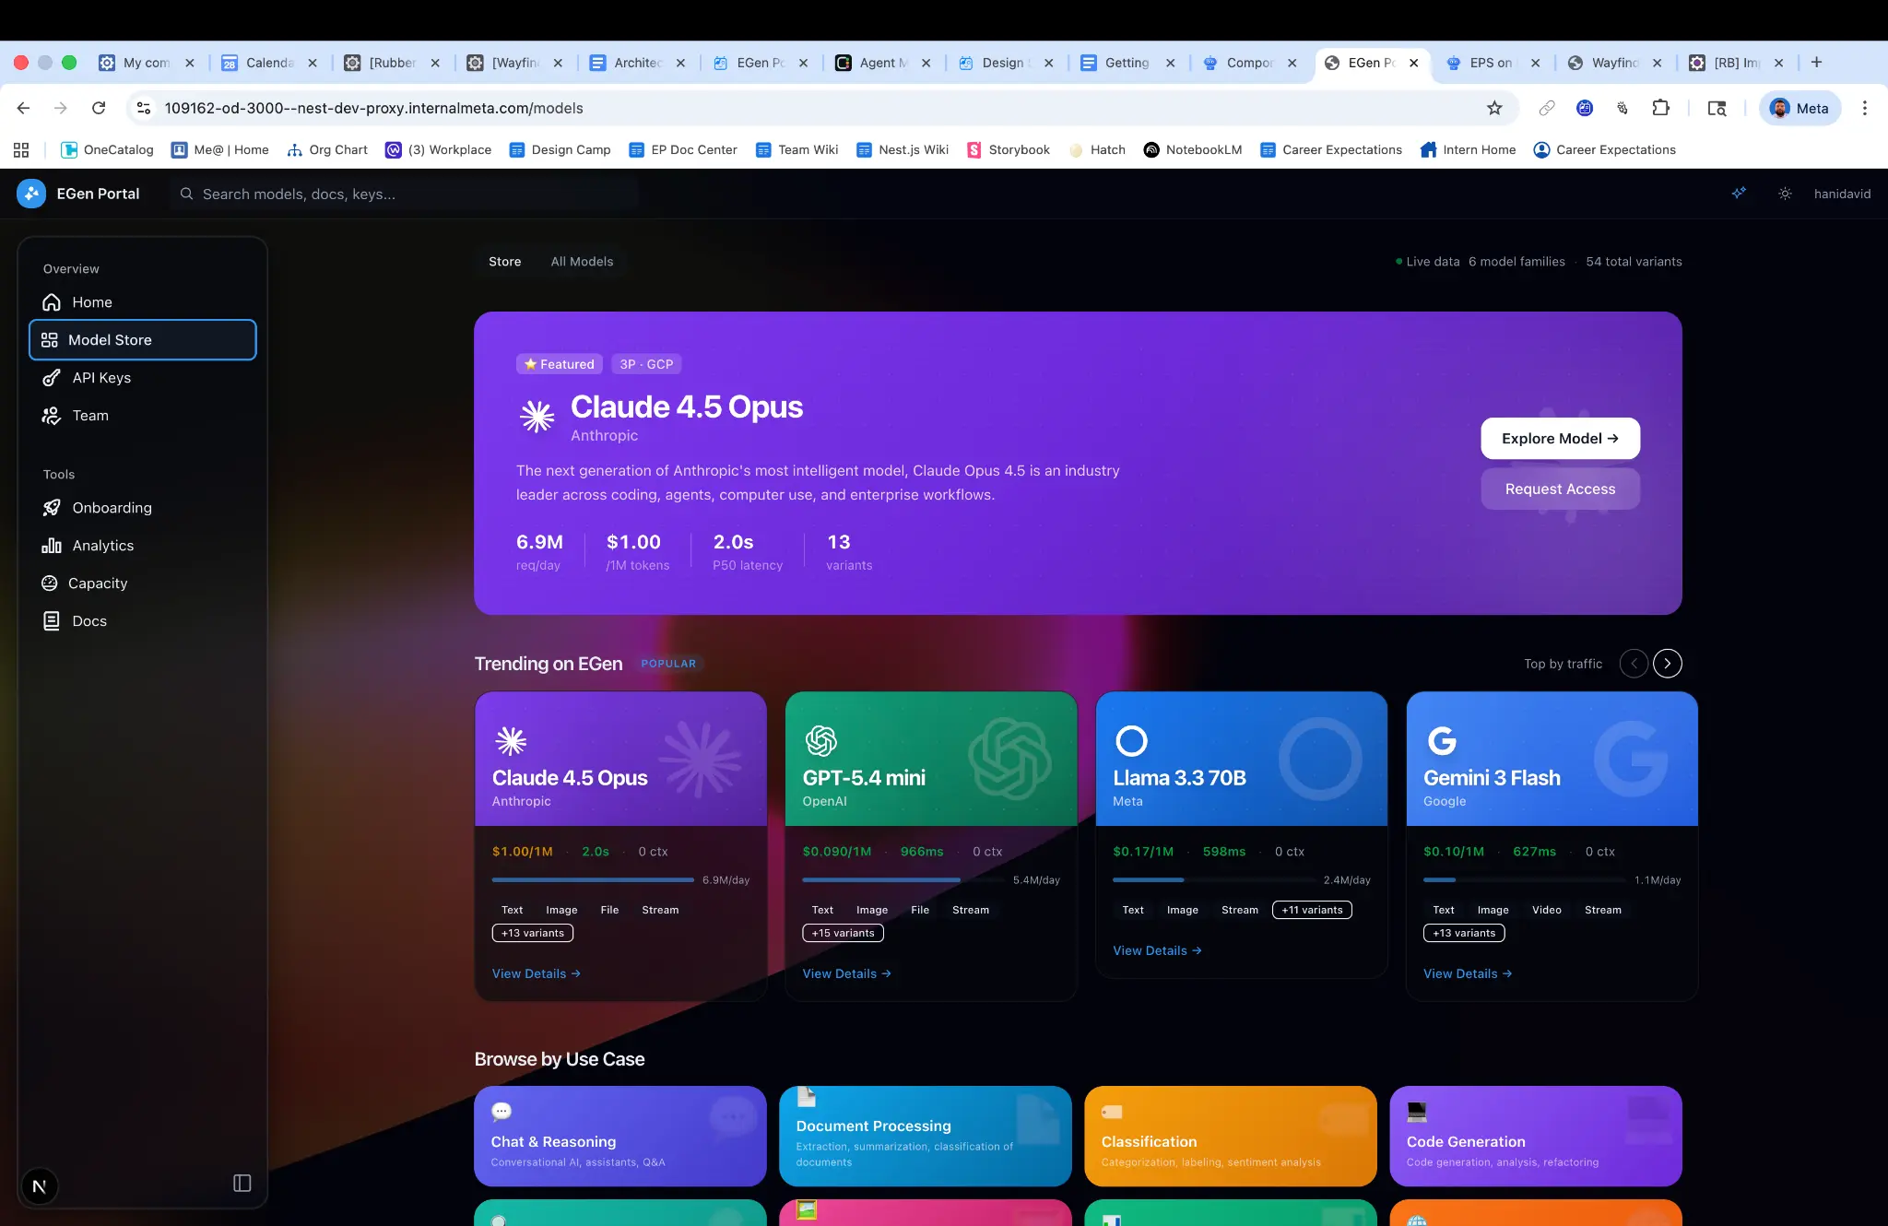Open Chrome three-dot menu
This screenshot has height=1226, width=1888.
point(1865,108)
